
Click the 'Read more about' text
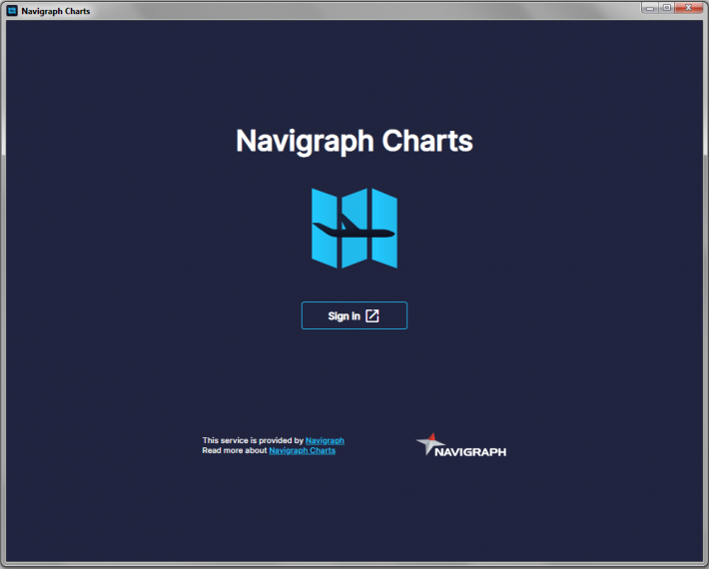click(x=235, y=450)
